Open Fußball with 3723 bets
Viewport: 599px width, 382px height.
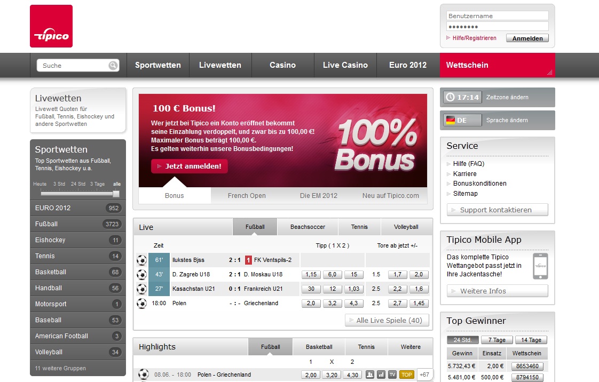[78, 224]
